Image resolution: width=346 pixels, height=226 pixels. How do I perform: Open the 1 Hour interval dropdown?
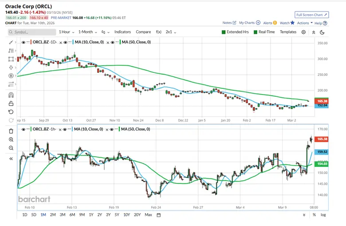pyautogui.click(x=67, y=32)
